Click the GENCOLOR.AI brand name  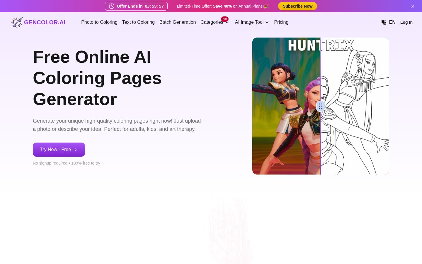pyautogui.click(x=45, y=22)
